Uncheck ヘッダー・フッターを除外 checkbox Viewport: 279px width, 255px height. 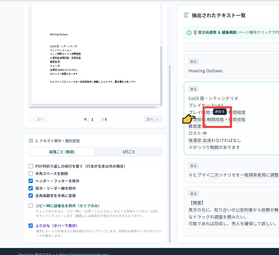coord(31,181)
